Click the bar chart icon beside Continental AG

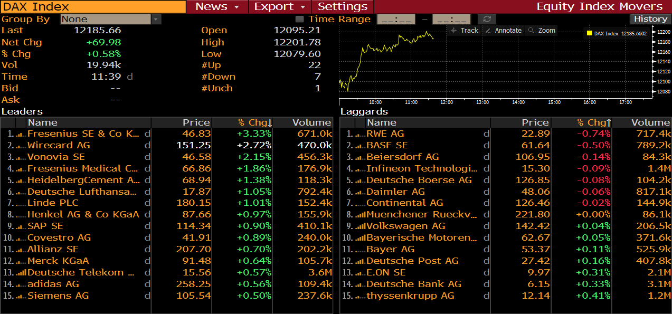click(x=361, y=203)
